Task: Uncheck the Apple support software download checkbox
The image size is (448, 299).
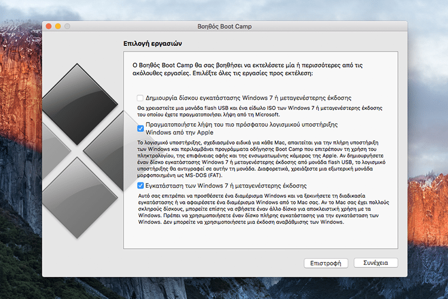Action: [x=140, y=128]
